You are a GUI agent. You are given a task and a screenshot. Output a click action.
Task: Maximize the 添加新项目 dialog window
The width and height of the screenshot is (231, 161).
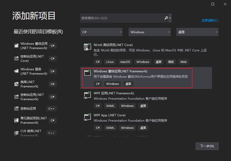point(213,4)
